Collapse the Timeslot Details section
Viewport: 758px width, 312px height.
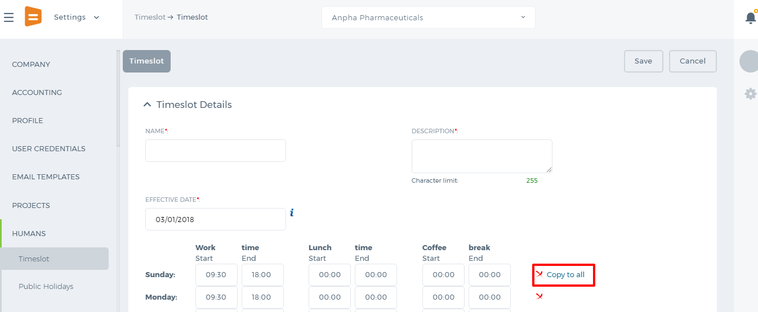(148, 105)
